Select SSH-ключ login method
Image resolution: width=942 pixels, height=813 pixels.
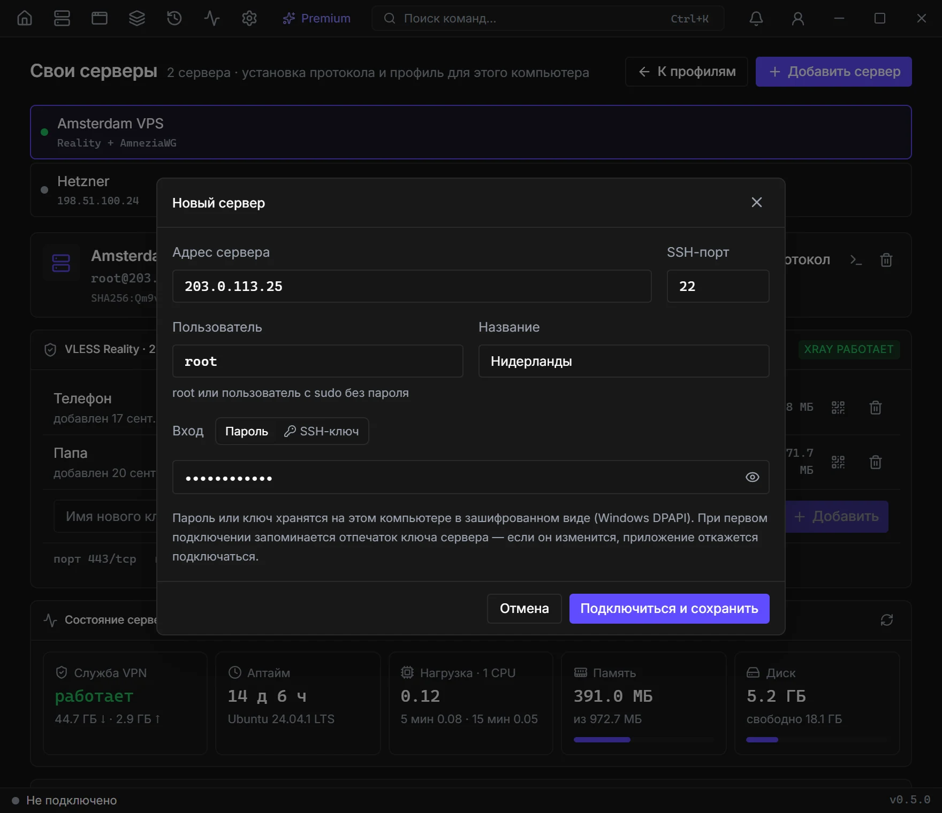pos(321,431)
